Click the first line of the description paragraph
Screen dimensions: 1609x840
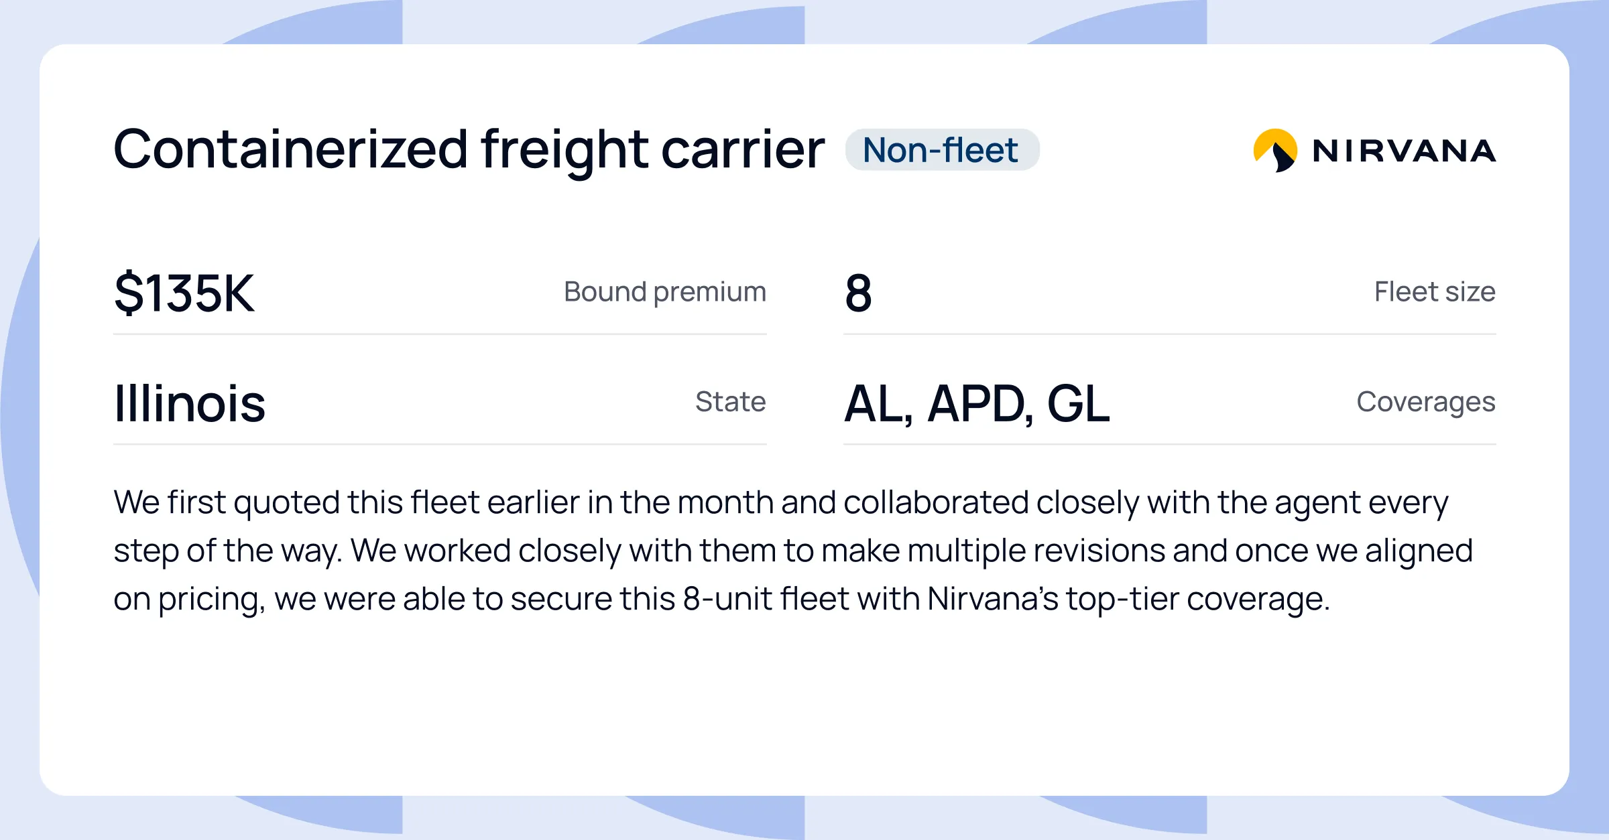pos(781,502)
